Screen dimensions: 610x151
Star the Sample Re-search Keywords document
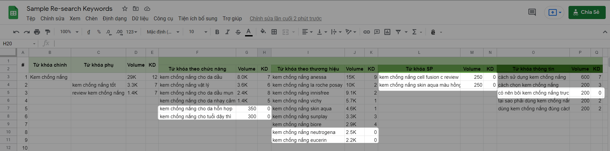tap(125, 9)
